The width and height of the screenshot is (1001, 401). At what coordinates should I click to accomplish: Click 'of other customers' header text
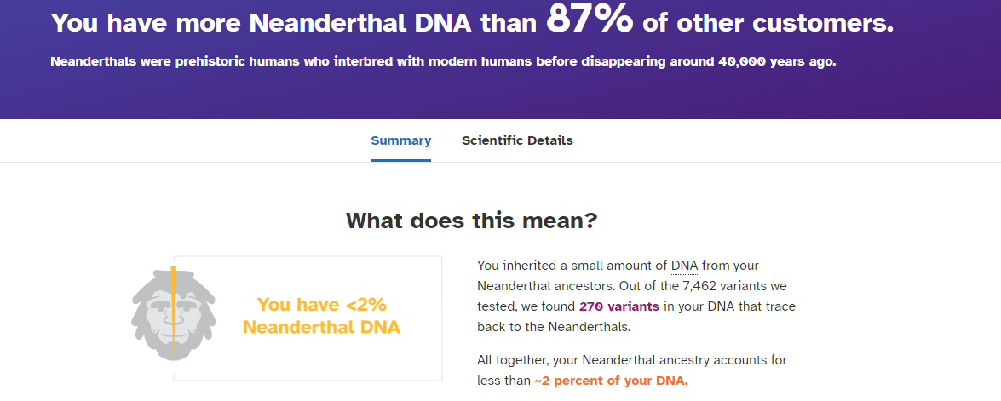point(768,23)
